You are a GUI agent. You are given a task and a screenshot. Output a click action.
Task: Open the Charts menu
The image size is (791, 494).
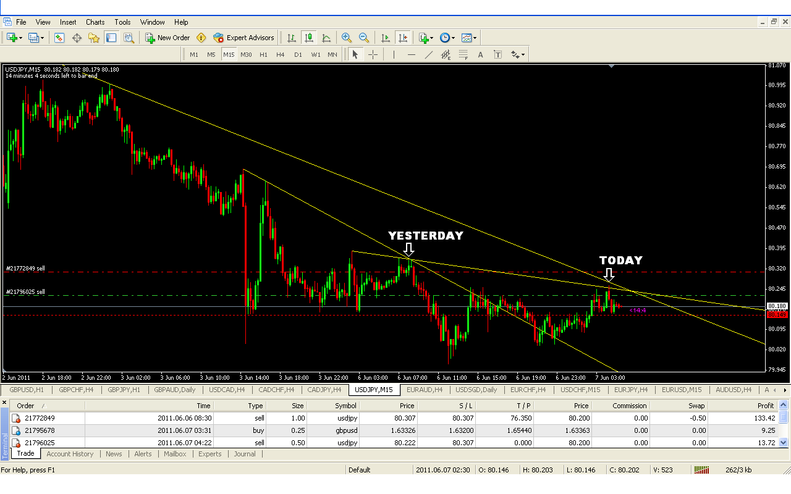[95, 22]
